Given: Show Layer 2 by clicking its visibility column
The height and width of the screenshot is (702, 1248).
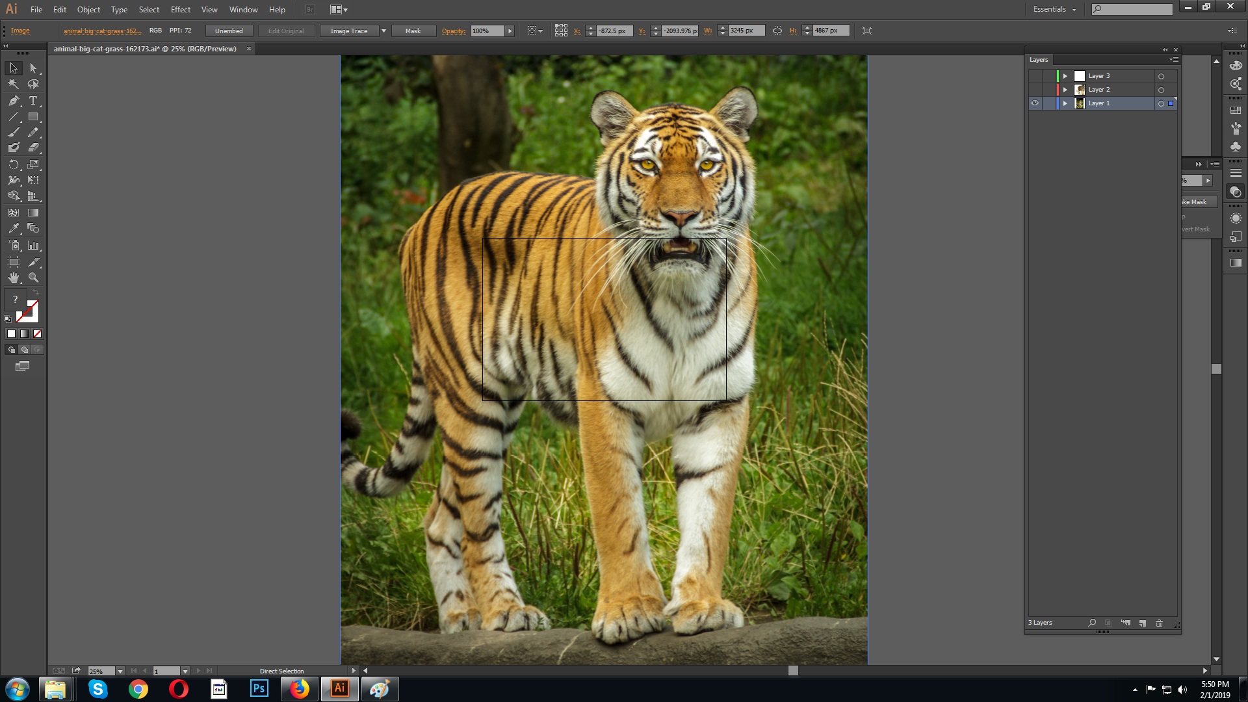Looking at the screenshot, I should coord(1035,89).
